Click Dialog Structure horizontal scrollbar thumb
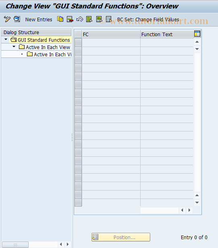The height and width of the screenshot is (248, 218). [15, 244]
